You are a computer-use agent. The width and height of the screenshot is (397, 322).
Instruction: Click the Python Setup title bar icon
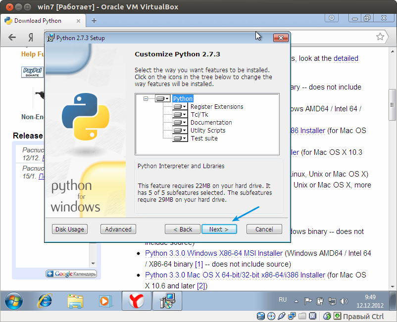[x=51, y=38]
